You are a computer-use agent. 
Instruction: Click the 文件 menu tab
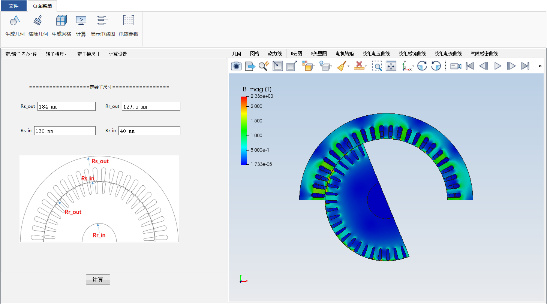tap(13, 6)
